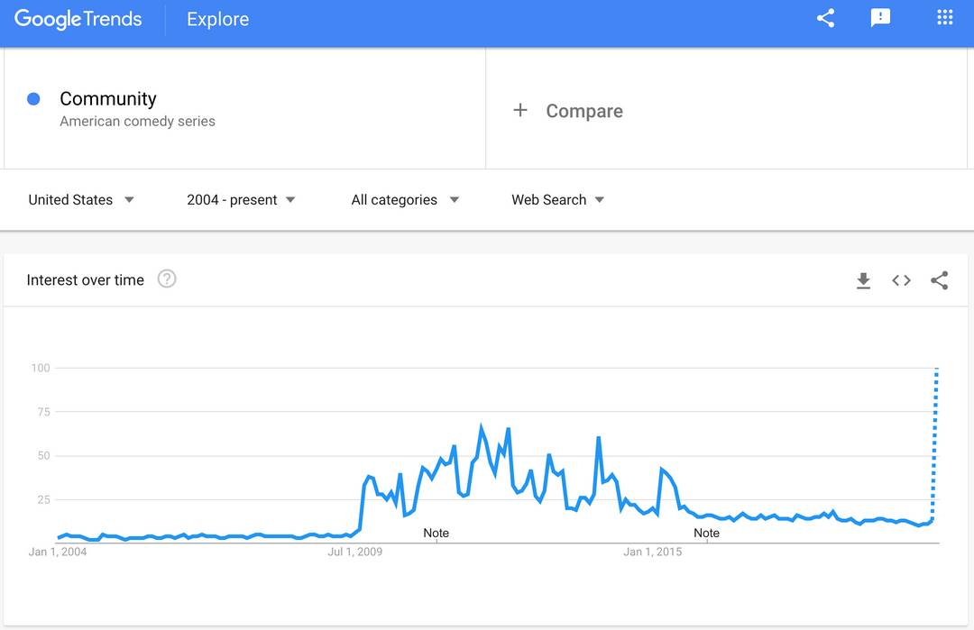Image resolution: width=974 pixels, height=630 pixels.
Task: Open the feedback dialog
Action: [x=879, y=18]
